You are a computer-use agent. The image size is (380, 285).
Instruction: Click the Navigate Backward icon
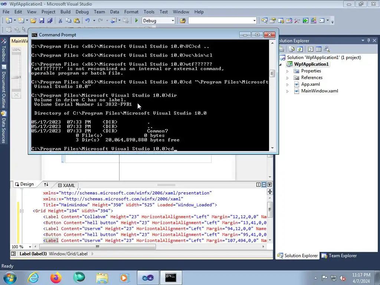tap(114, 21)
